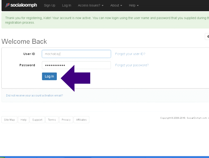
Task: Click the partially visible globe button at right
Action: click(x=207, y=36)
